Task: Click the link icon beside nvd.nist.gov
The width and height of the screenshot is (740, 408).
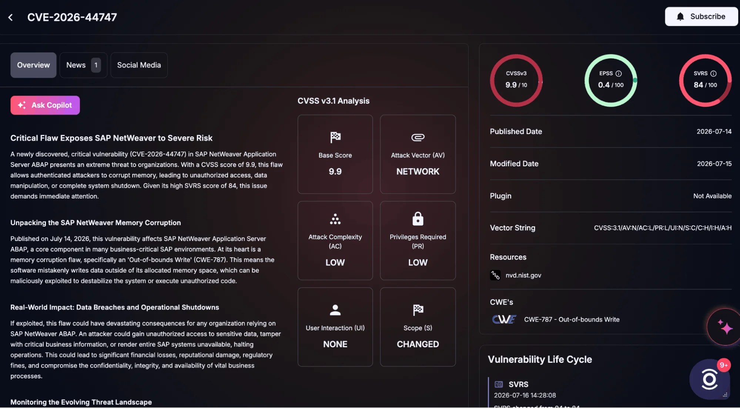Action: [495, 275]
